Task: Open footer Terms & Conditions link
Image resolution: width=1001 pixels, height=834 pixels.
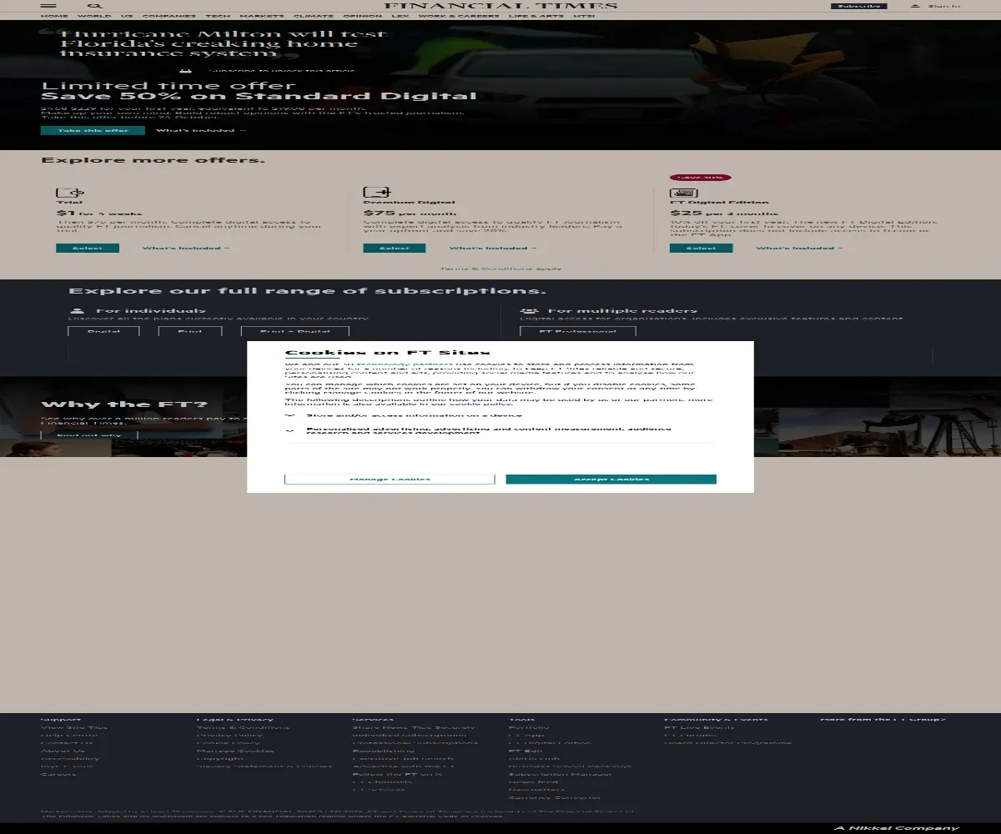Action: pos(244,727)
